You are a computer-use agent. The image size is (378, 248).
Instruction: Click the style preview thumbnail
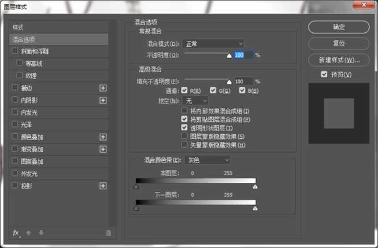(x=339, y=113)
